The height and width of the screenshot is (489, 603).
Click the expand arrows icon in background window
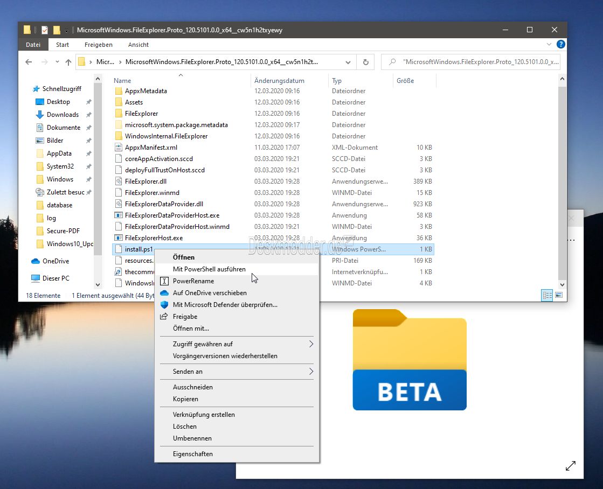click(x=571, y=465)
